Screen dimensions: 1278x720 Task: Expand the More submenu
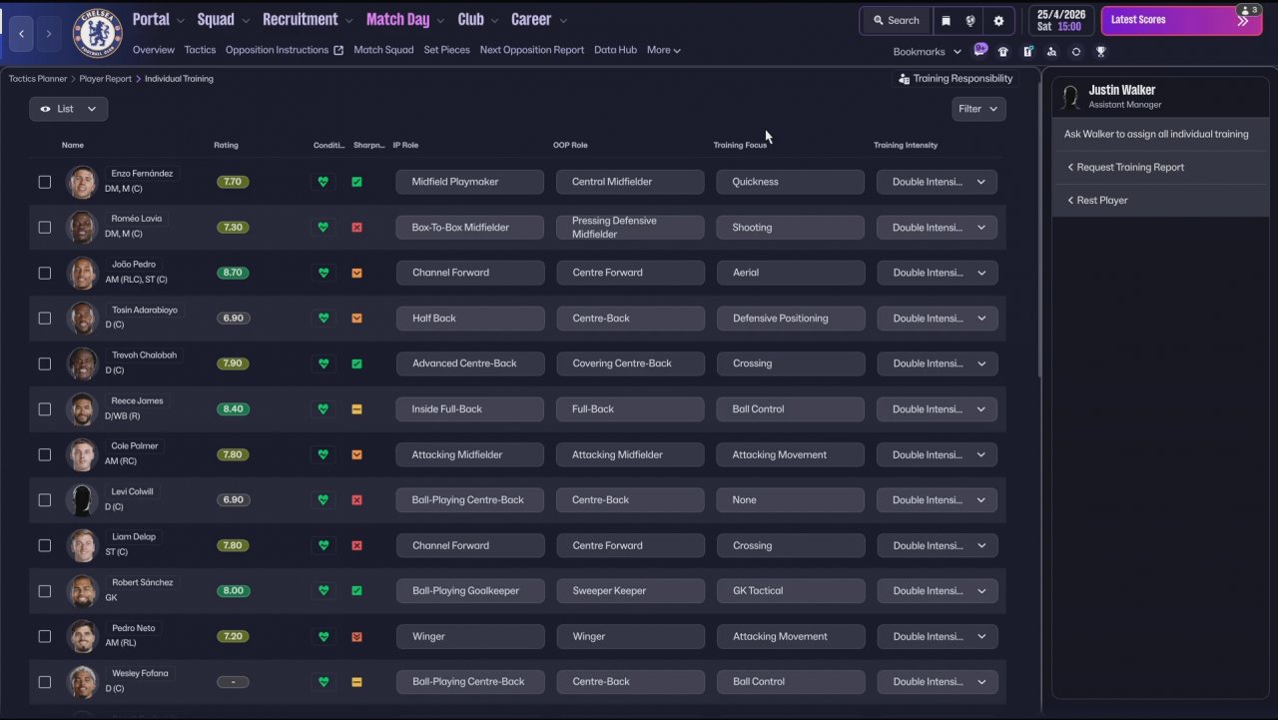coord(664,50)
